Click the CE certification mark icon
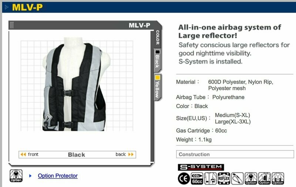Screen dimensions: 296x187 [184, 178]
